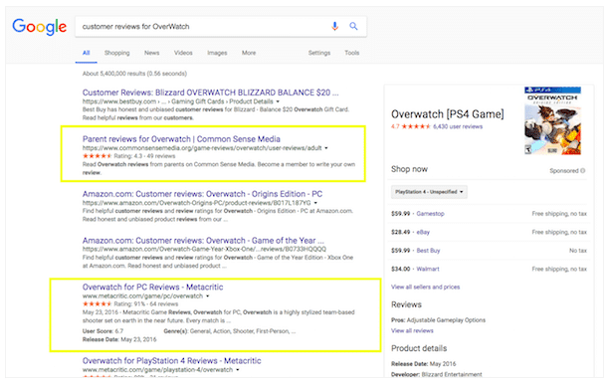The width and height of the screenshot is (613, 390).
Task: Click View all sellers and prices
Action: click(425, 287)
